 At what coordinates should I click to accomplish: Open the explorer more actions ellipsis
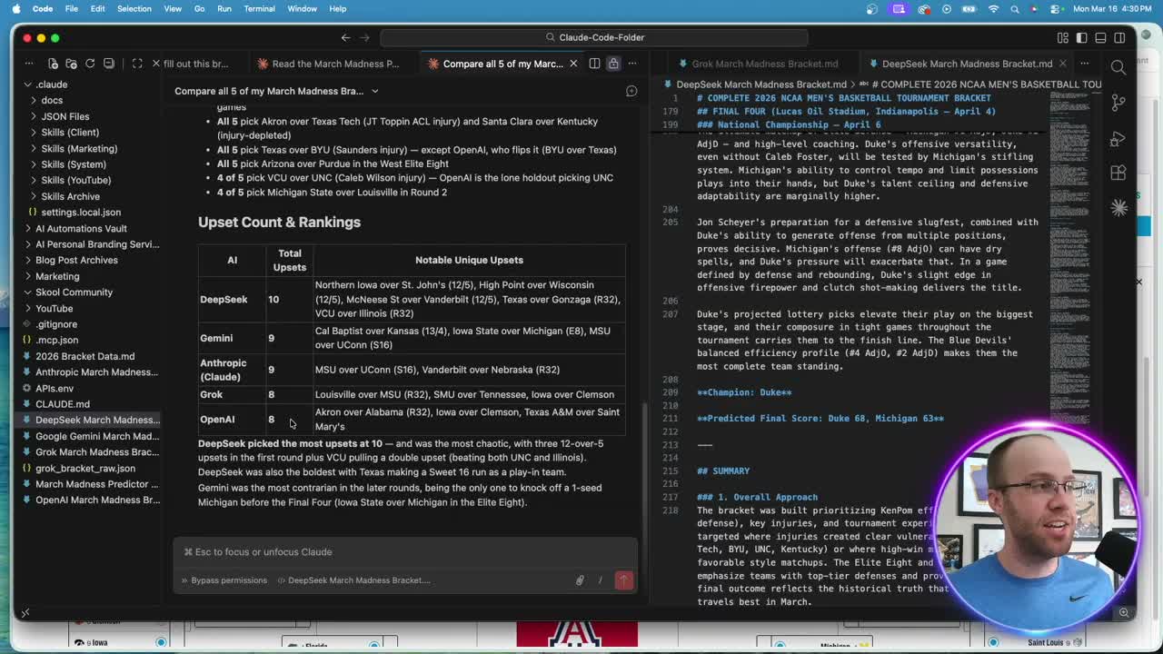coord(29,64)
